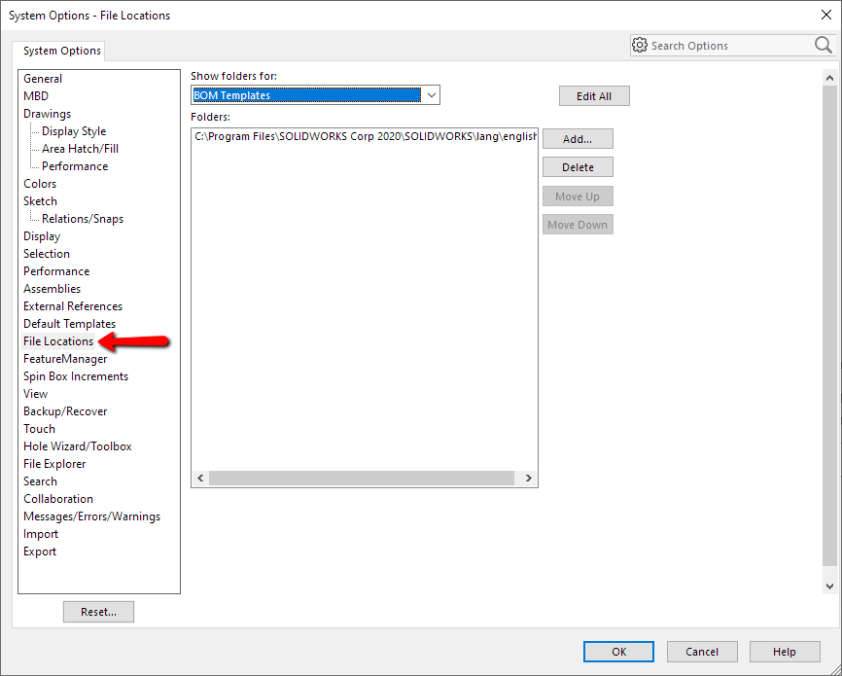Screen dimensions: 842x676
Task: Confirm with the OK button
Action: pyautogui.click(x=618, y=652)
